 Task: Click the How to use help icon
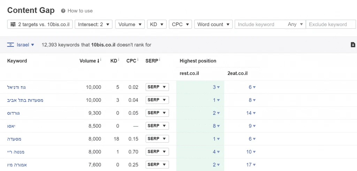pyautogui.click(x=63, y=11)
